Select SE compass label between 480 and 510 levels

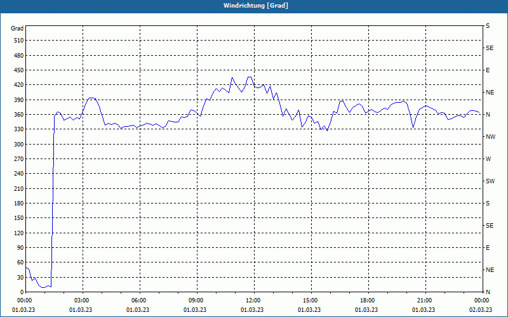[490, 48]
